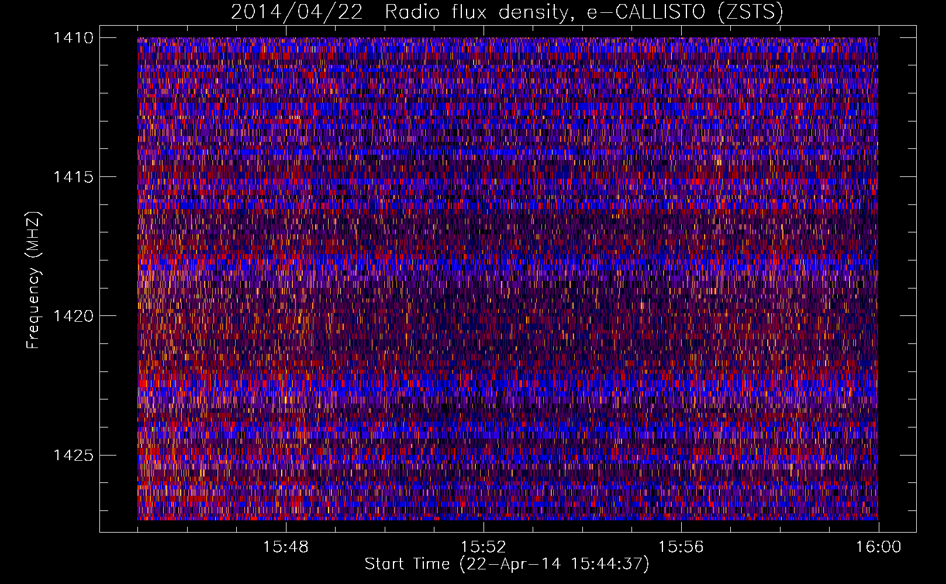Click the plot title 'Radio flux density, e-CALLISTO (ZSTS)'
Viewport: 946px width, 584px height.
click(584, 12)
